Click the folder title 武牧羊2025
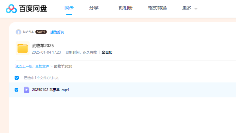236x133 pixels. click(x=43, y=45)
